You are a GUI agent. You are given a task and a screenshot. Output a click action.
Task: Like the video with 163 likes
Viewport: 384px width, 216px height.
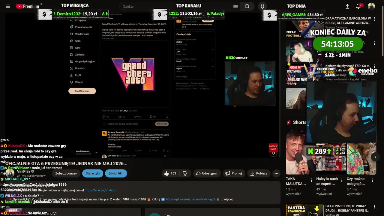170,173
